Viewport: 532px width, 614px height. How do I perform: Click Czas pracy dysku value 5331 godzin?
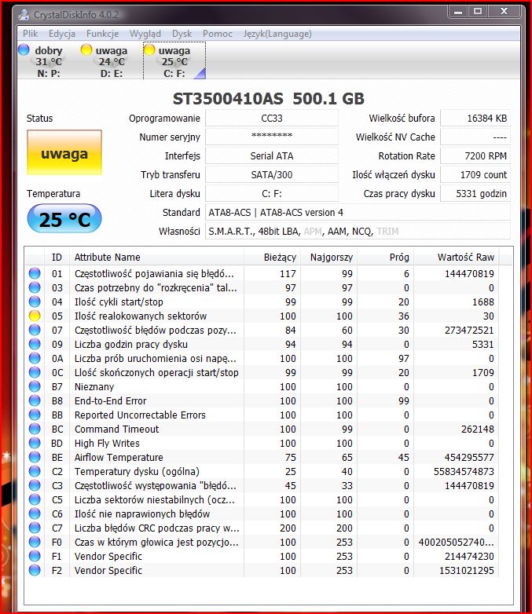[x=475, y=193]
